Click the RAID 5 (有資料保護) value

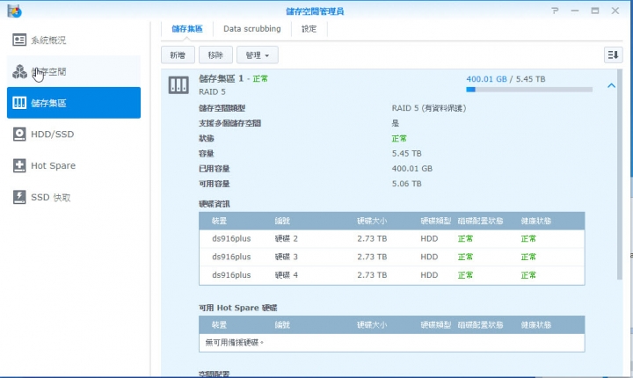429,108
